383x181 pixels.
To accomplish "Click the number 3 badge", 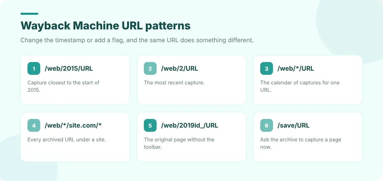I will [267, 68].
